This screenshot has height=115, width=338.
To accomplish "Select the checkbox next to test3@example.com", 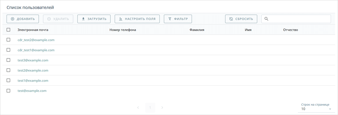I will click(x=8, y=60).
